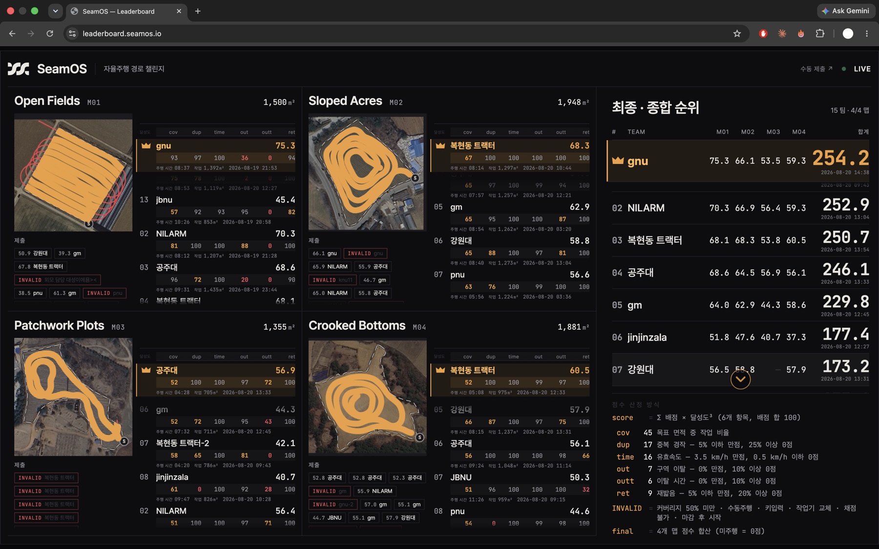Open the Patchwork Plots map thumbnail

[x=73, y=397]
